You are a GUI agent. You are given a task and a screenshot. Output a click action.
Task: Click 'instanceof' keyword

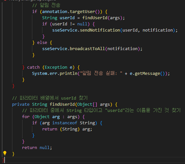(65, 123)
